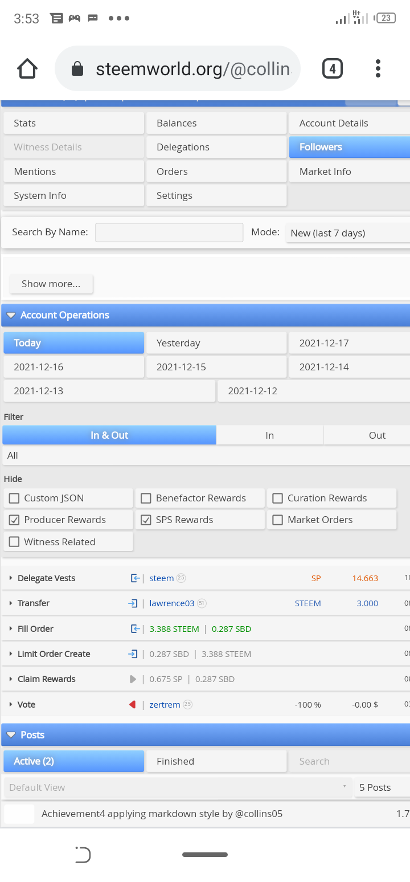Expand the Fill Order operation row
410x882 pixels.
(x=11, y=629)
